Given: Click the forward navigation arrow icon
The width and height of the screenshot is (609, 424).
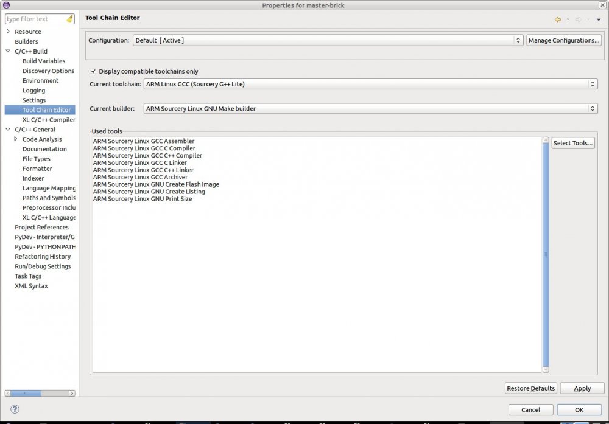Looking at the screenshot, I should coord(578,19).
